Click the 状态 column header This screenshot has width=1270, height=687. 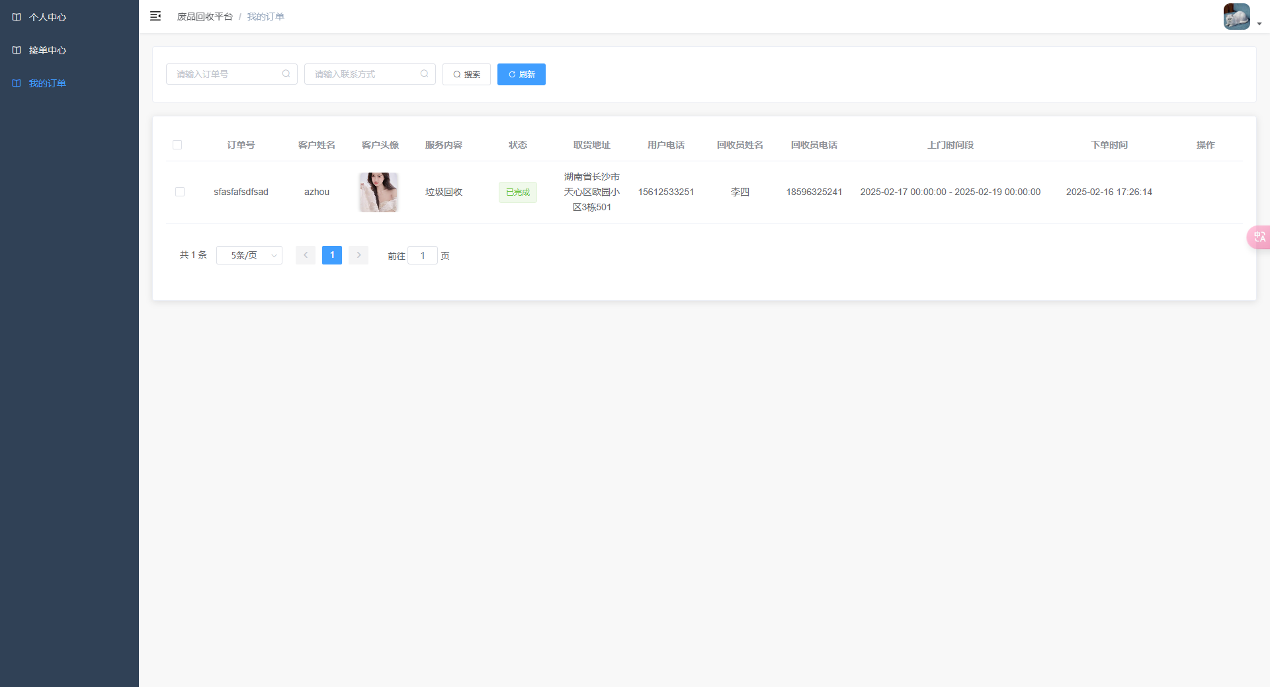point(518,145)
